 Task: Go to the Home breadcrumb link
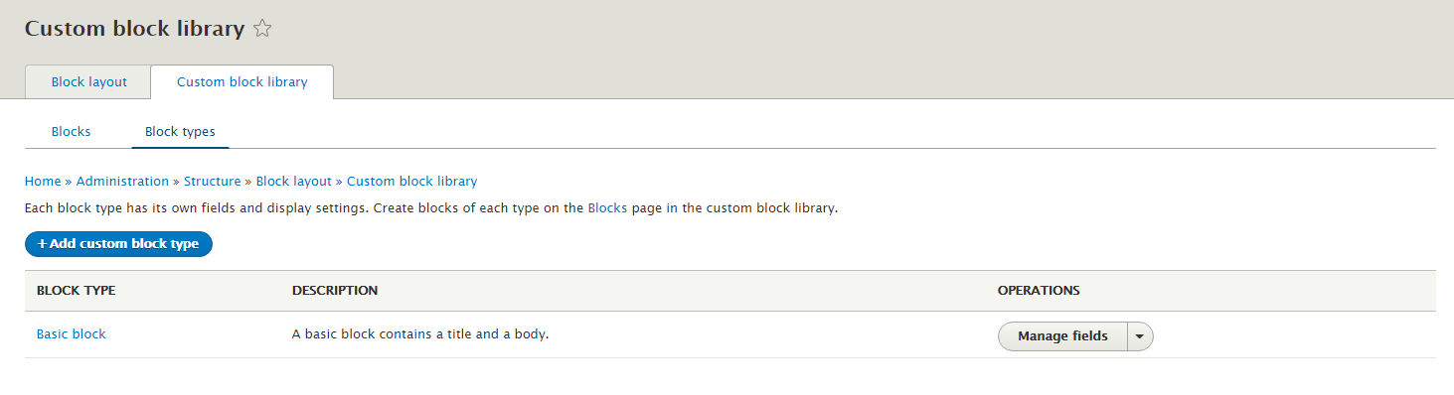[x=43, y=182]
